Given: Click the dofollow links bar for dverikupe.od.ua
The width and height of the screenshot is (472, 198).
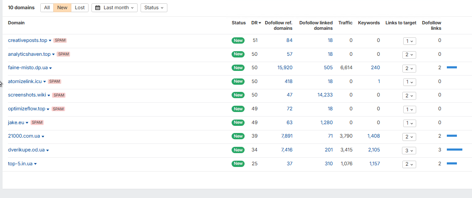Looking at the screenshot, I should [x=454, y=150].
